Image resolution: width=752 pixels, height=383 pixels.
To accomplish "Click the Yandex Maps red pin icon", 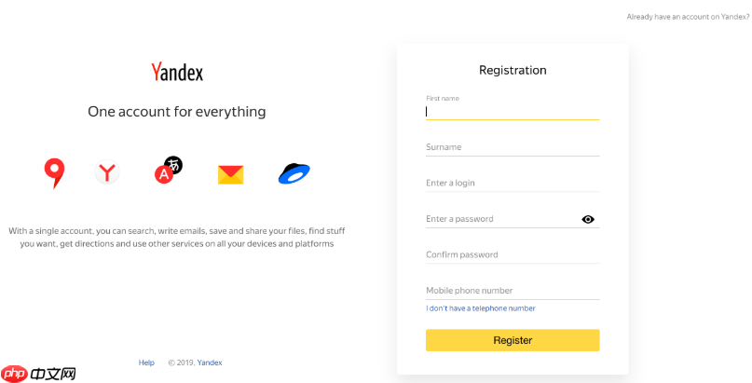I will click(x=54, y=172).
